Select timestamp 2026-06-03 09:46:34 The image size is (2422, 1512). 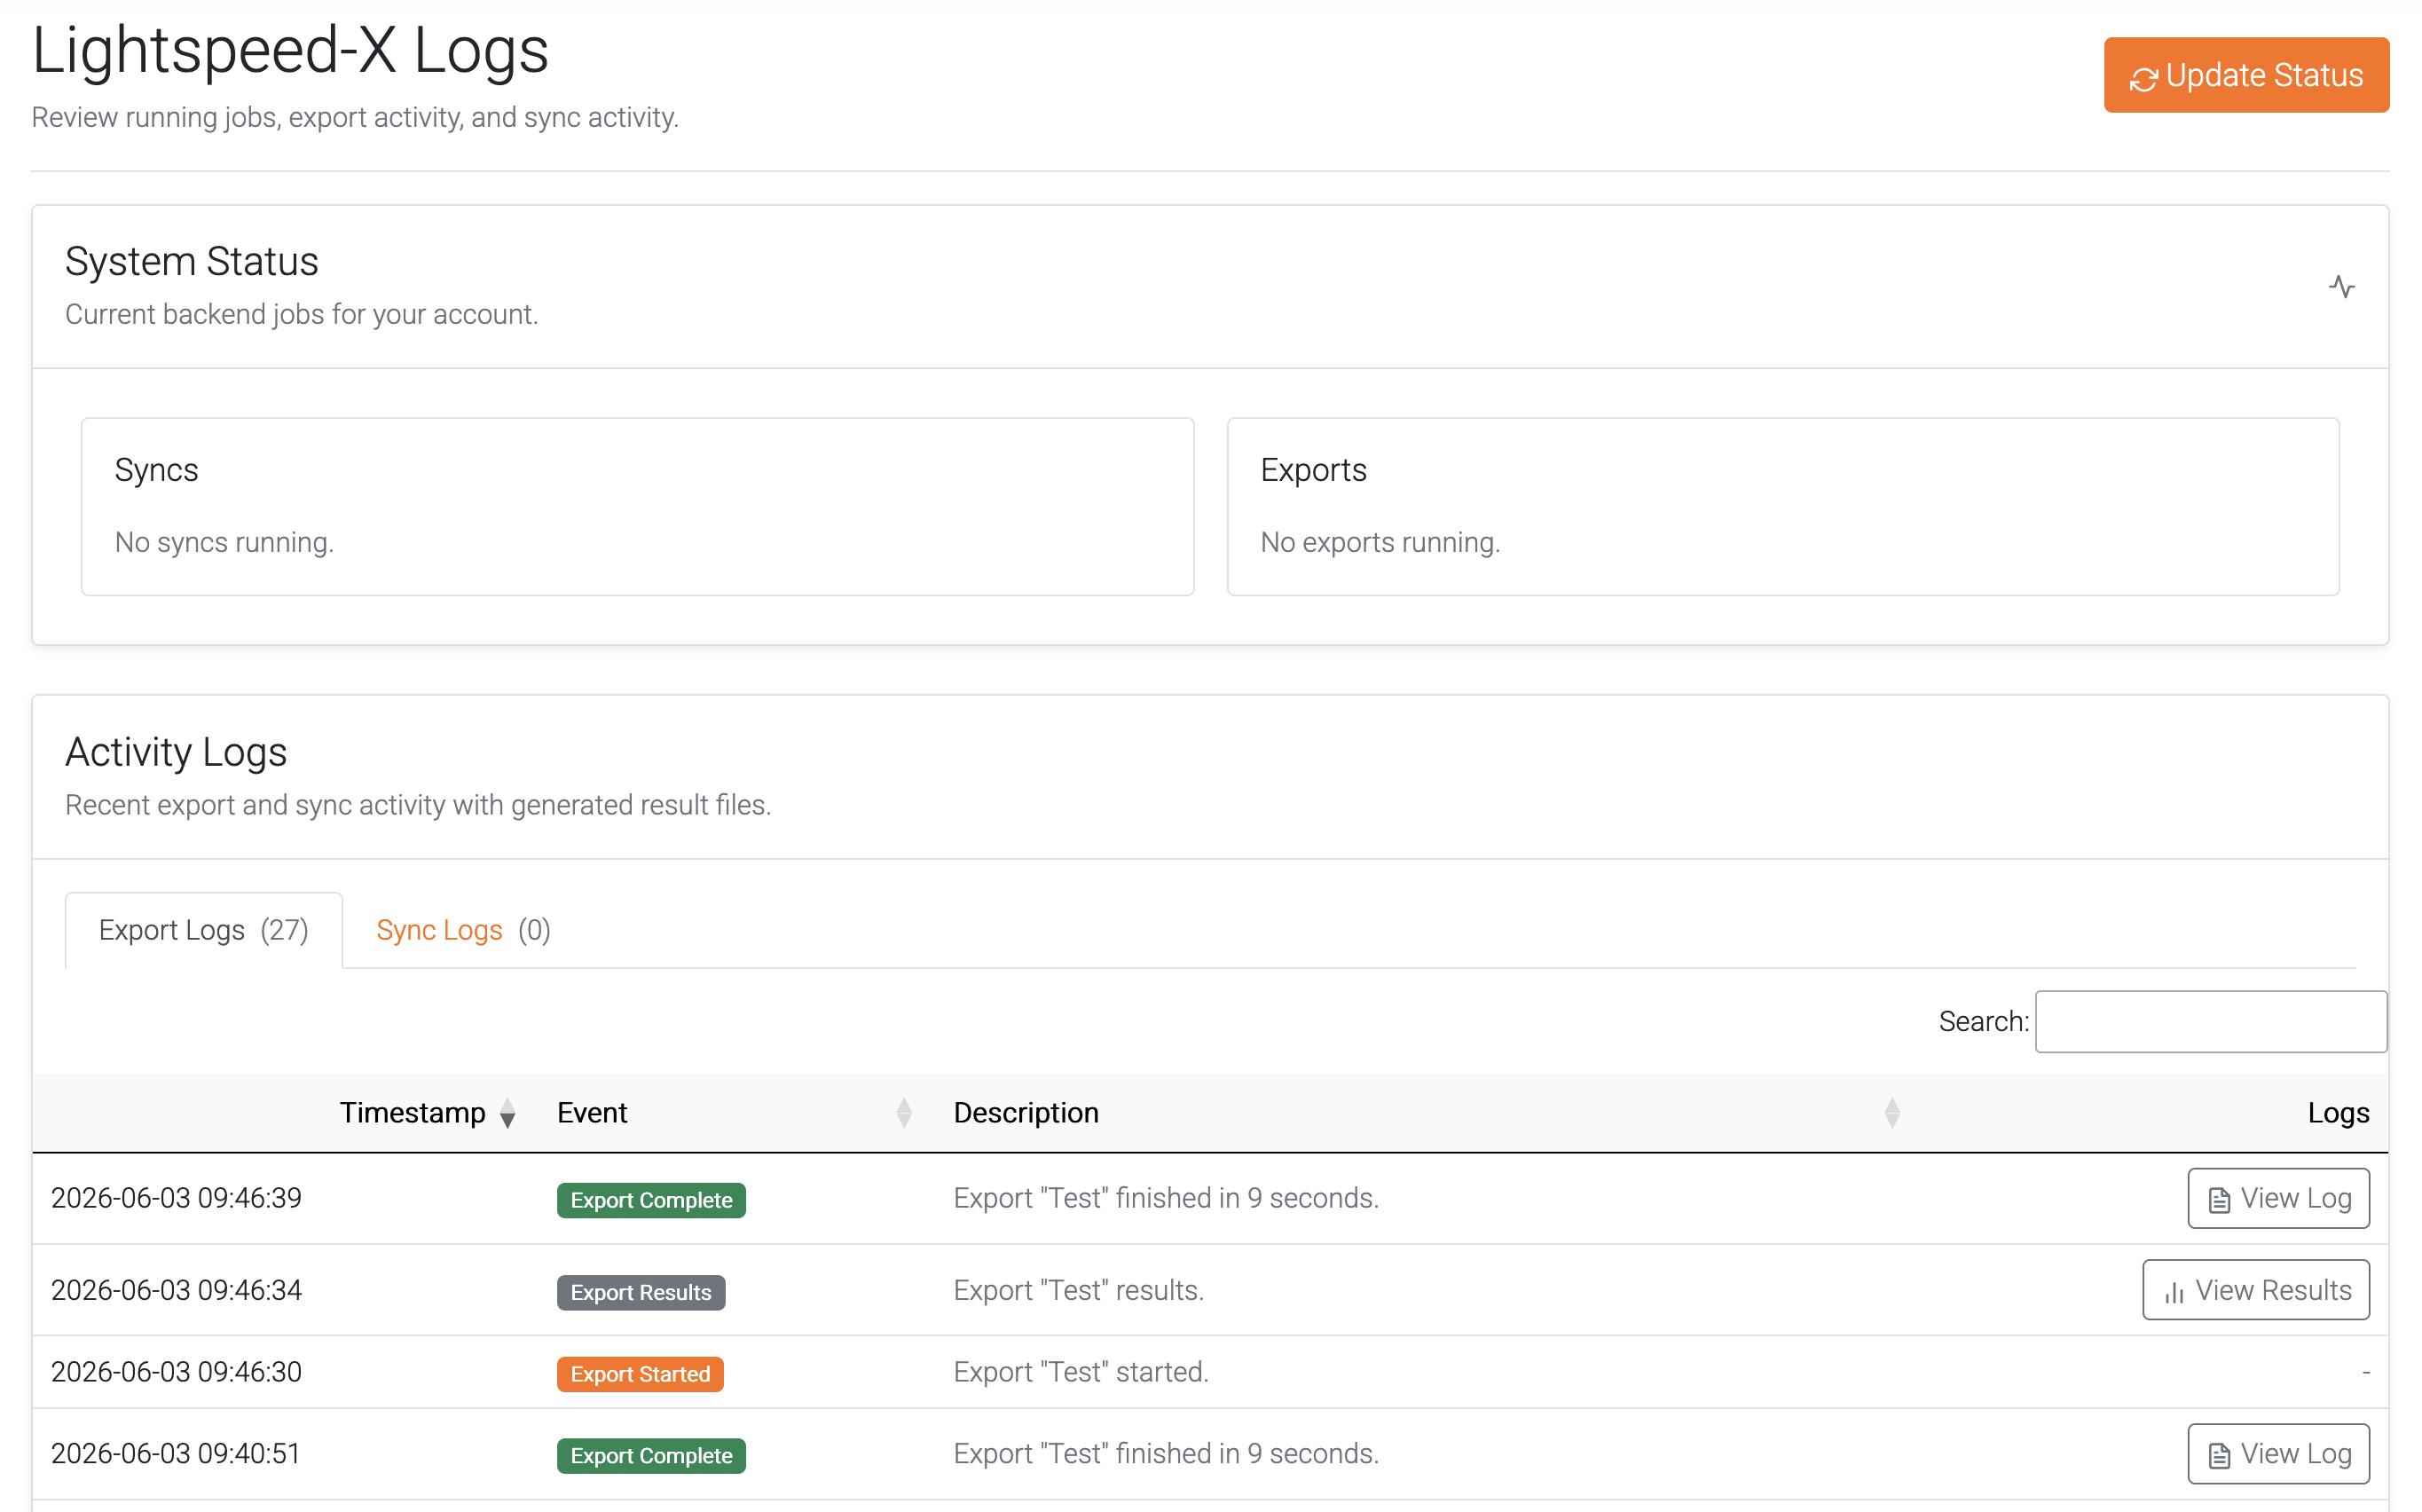176,1290
